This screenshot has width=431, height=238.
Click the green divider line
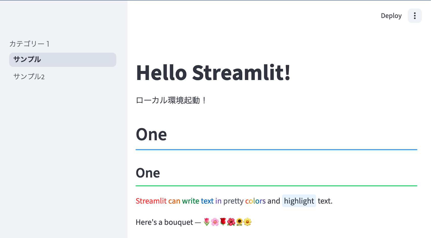[x=276, y=186]
